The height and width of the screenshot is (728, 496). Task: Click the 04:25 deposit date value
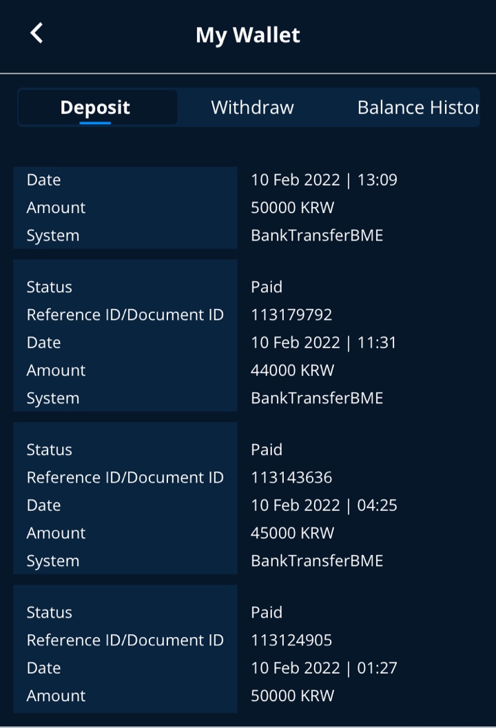324,505
